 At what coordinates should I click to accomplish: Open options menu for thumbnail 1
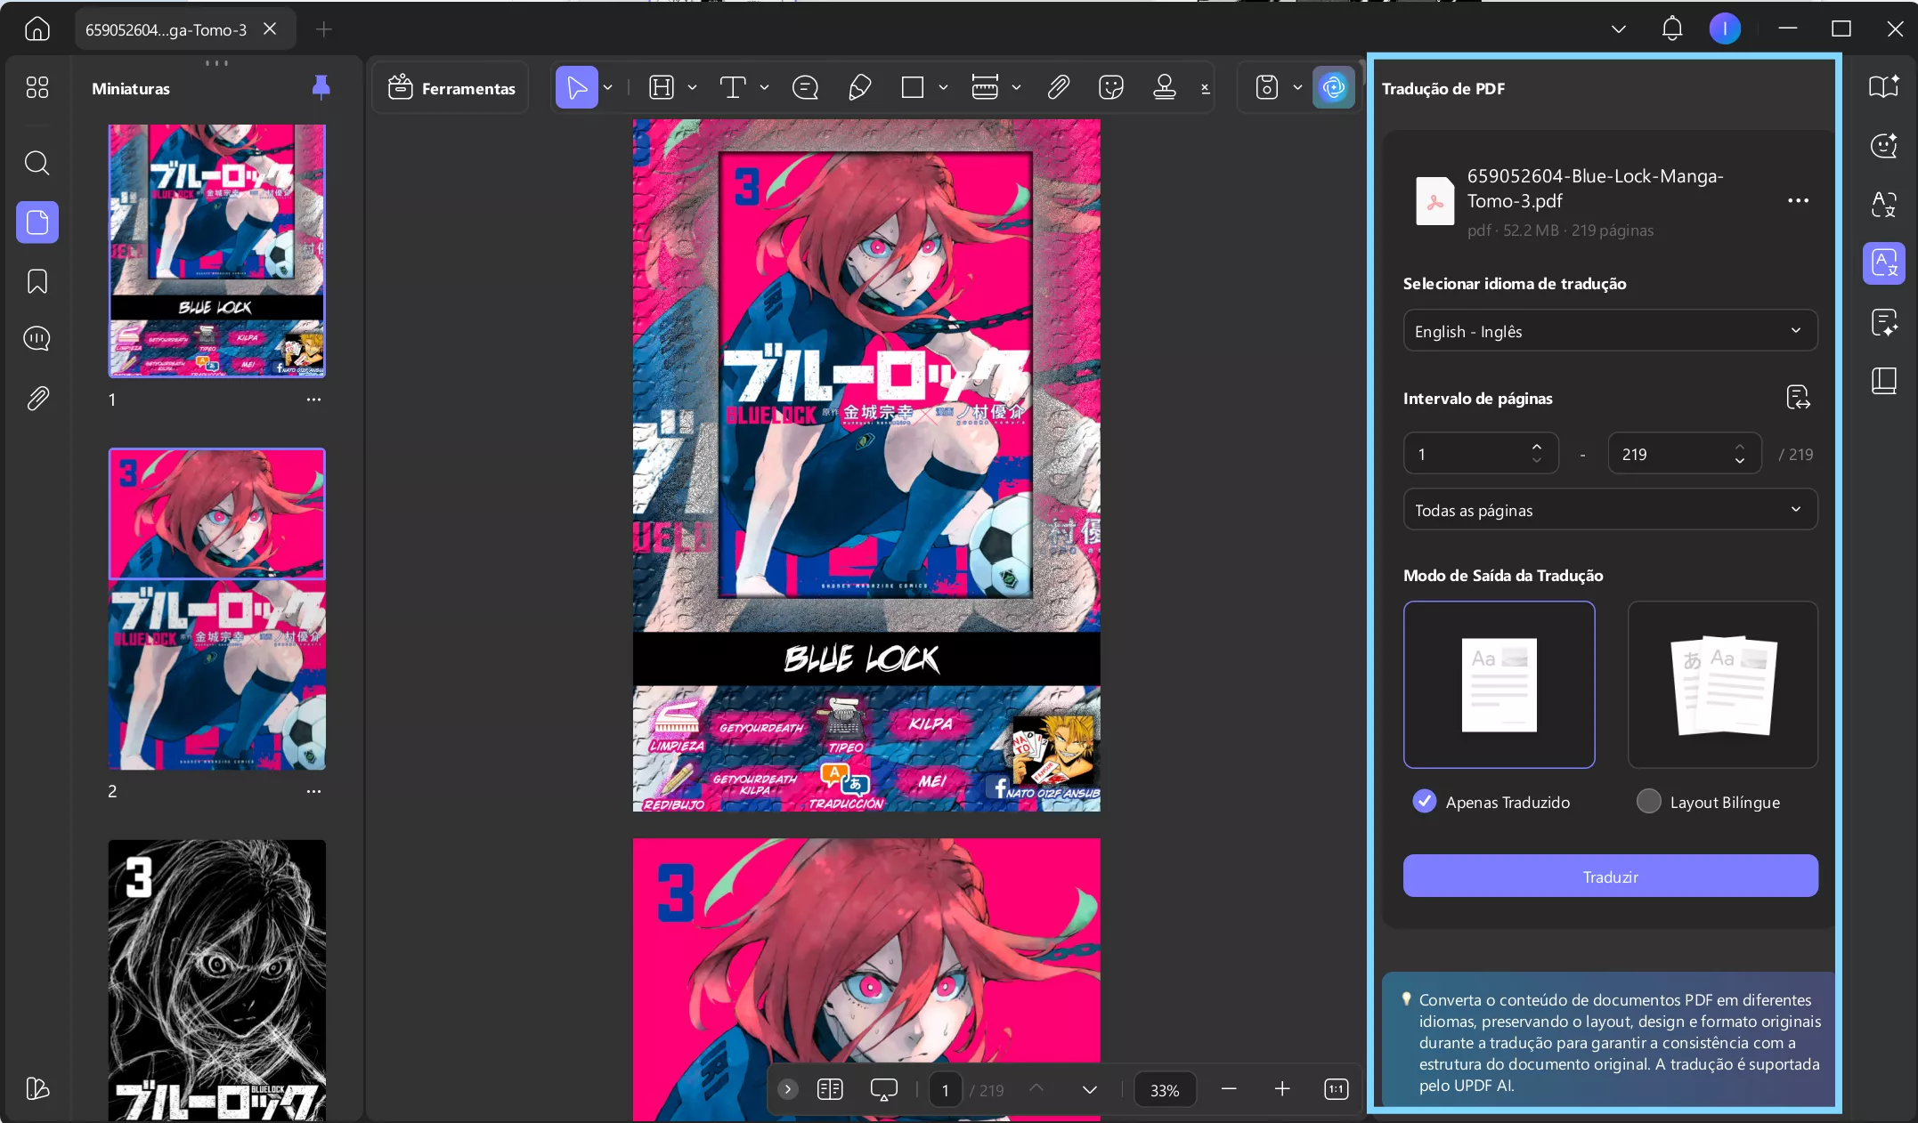[313, 400]
